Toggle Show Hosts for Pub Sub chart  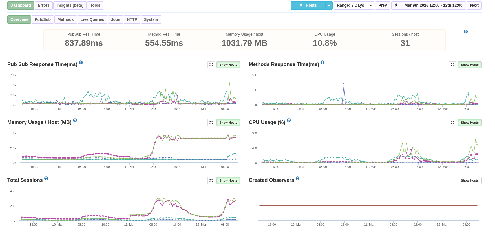(228, 65)
